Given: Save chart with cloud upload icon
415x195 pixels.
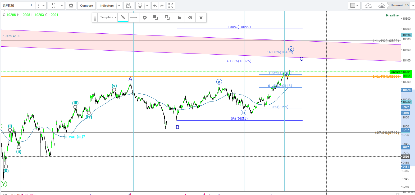Looking at the screenshot, I should [x=382, y=6].
